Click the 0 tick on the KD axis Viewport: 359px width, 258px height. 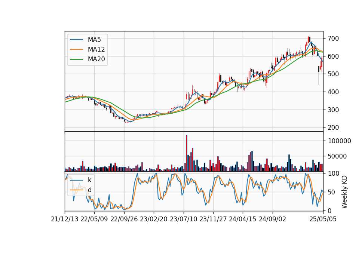point(329,211)
